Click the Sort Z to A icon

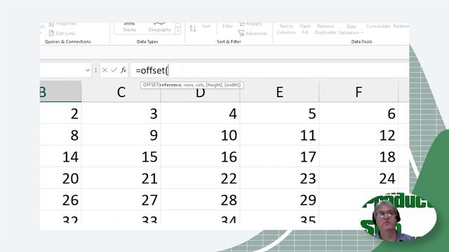point(193,28)
